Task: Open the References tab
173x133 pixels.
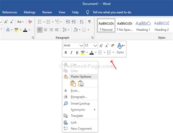Action: click(x=9, y=12)
